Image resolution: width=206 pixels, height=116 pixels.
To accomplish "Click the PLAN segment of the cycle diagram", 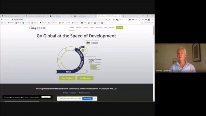I will point(69,72).
